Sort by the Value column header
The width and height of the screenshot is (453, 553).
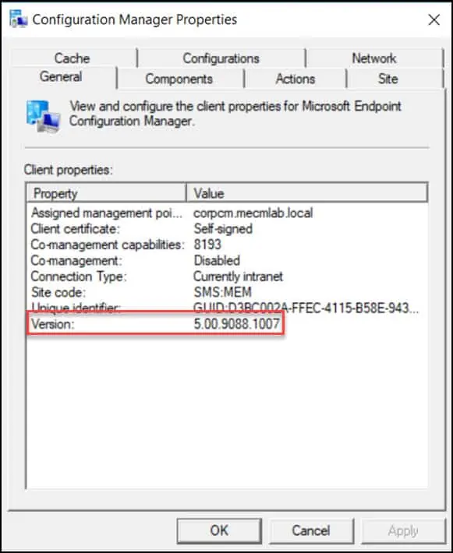point(307,193)
